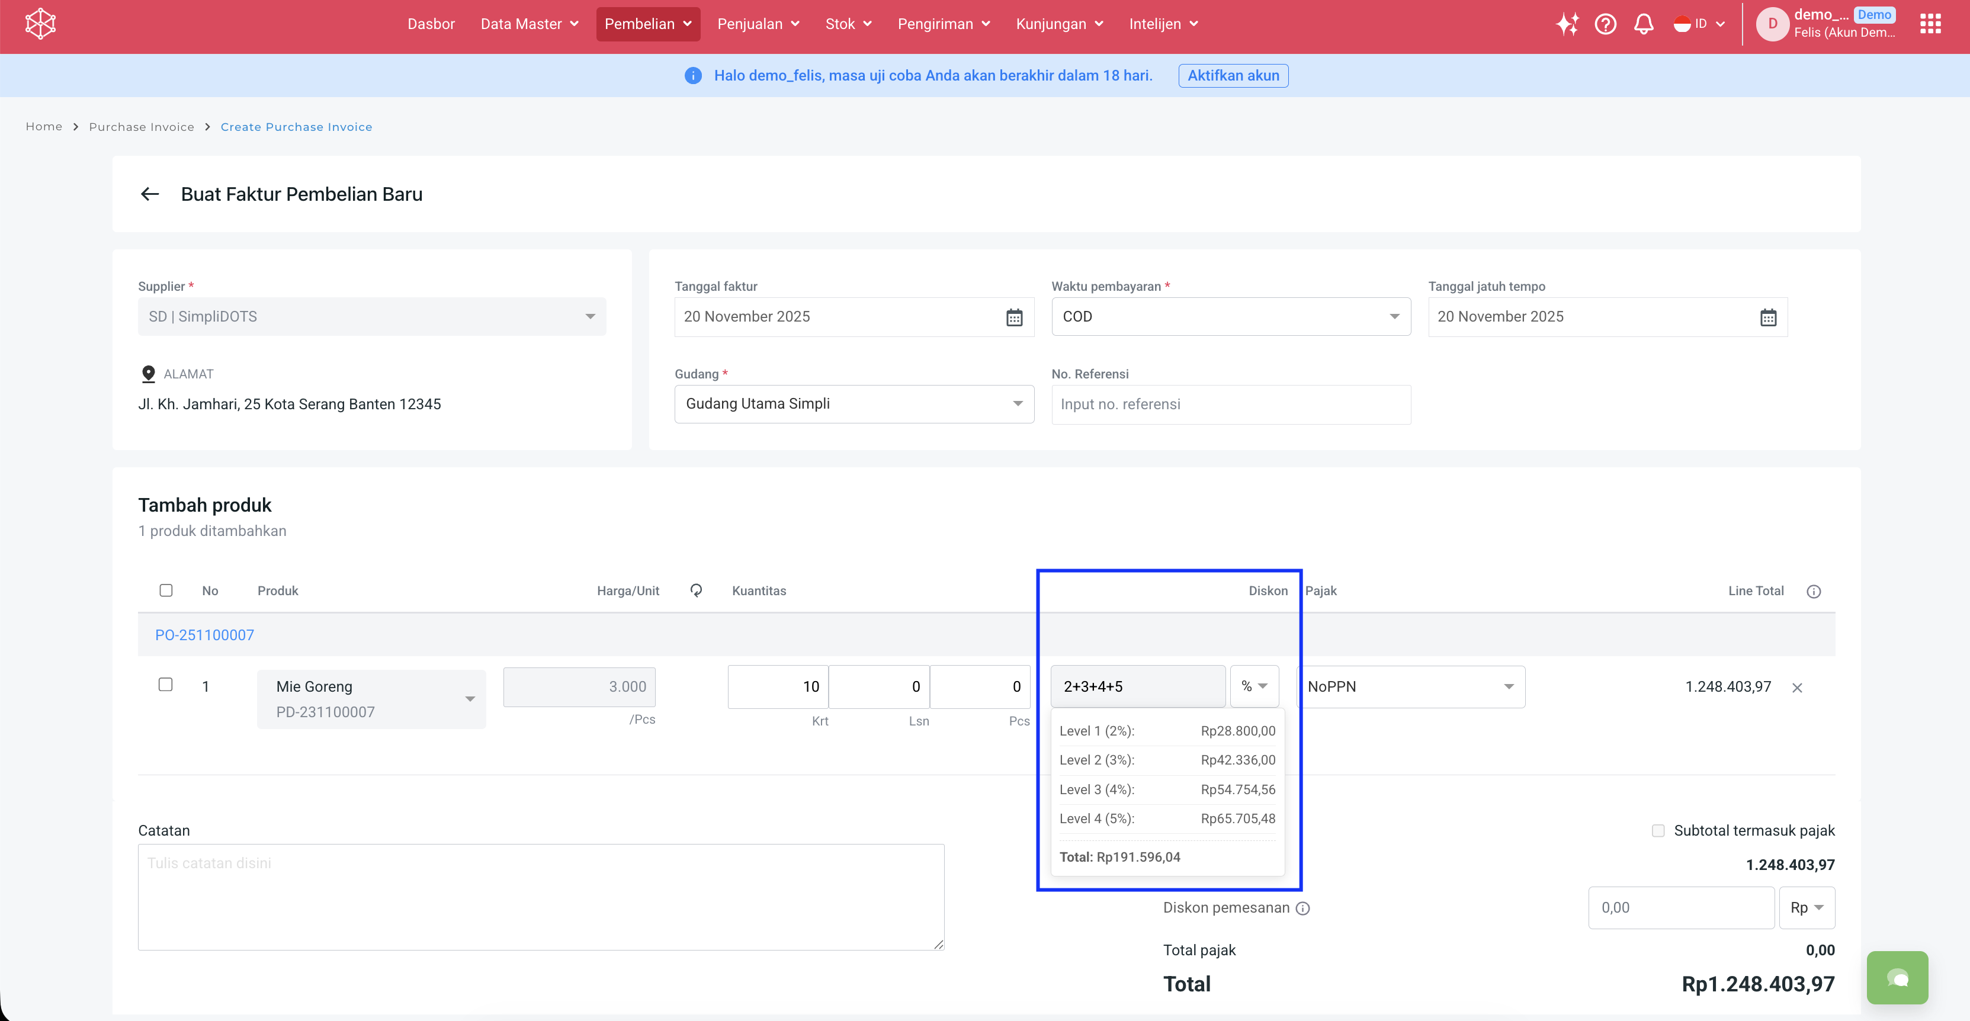This screenshot has height=1021, width=1970.
Task: Open the apps grid icon
Action: click(1930, 24)
